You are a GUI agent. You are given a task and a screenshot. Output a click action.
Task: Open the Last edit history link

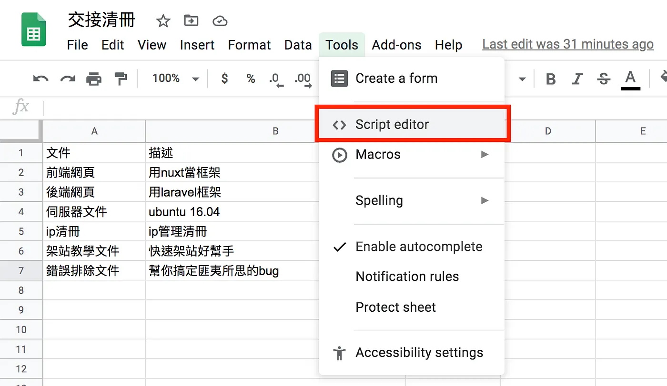point(568,44)
